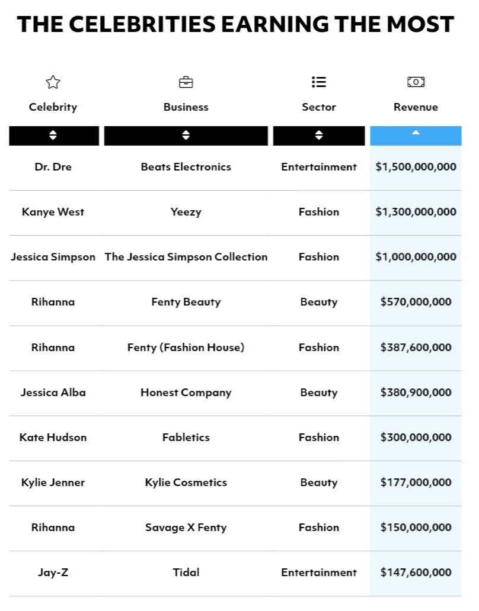This screenshot has width=479, height=611.
Task: Click Rihanna in the Savage X Fenty row
Action: tap(53, 528)
